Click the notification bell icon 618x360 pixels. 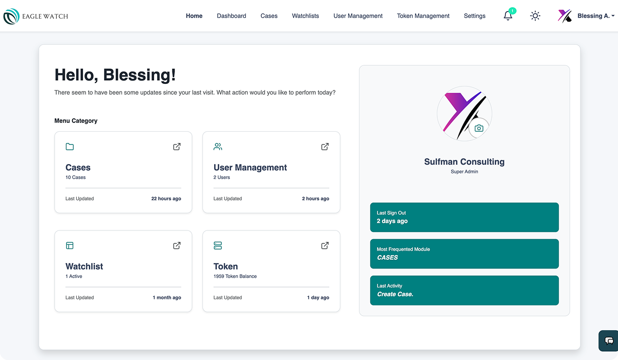508,16
